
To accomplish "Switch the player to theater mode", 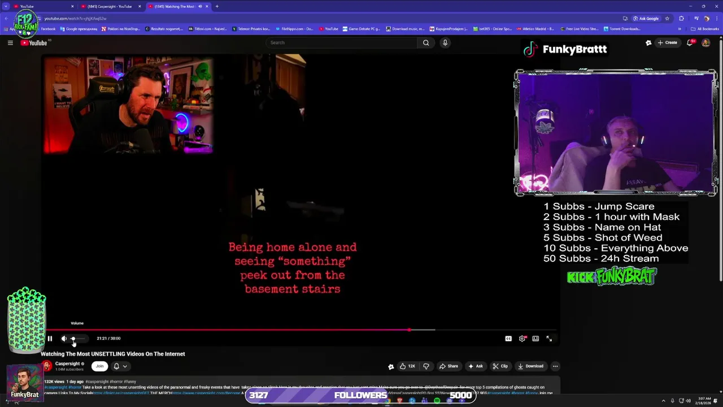I will pos(535,339).
